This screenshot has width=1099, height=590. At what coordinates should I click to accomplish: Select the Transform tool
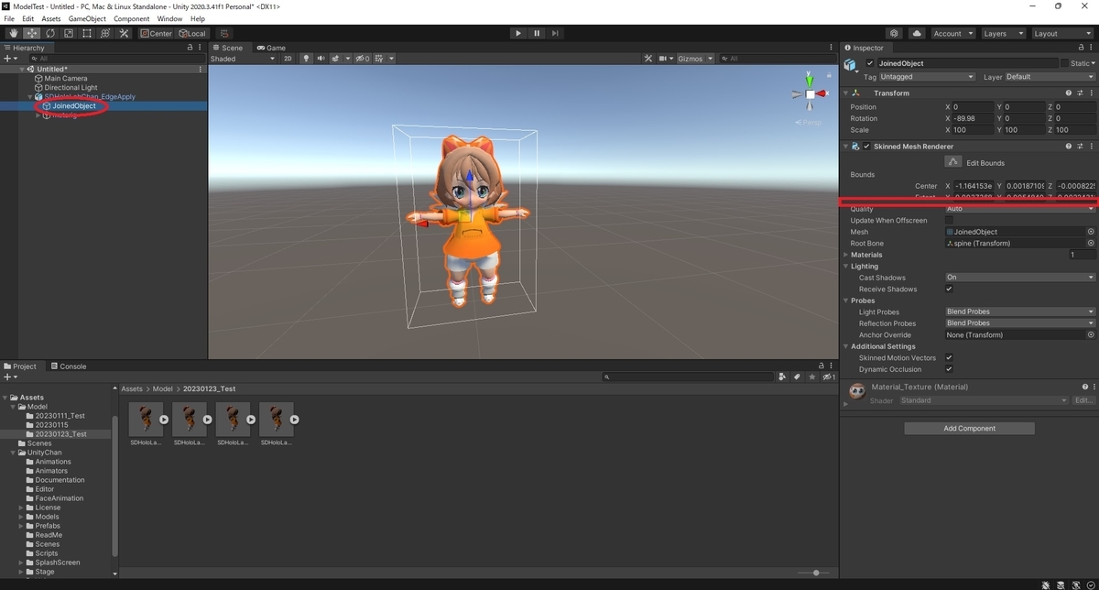click(105, 33)
